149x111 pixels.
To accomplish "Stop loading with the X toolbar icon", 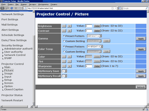I will coord(16,8).
